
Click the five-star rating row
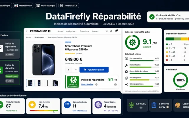(x=70, y=53)
